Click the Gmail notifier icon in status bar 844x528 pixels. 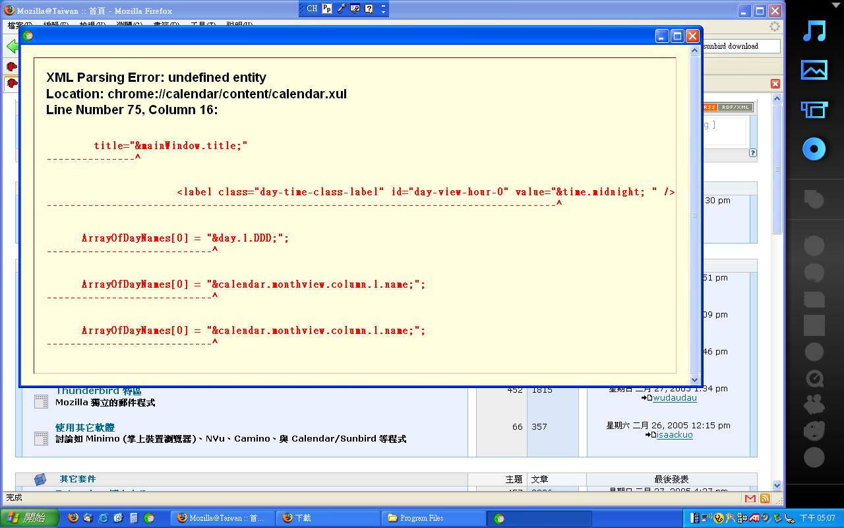pyautogui.click(x=750, y=498)
